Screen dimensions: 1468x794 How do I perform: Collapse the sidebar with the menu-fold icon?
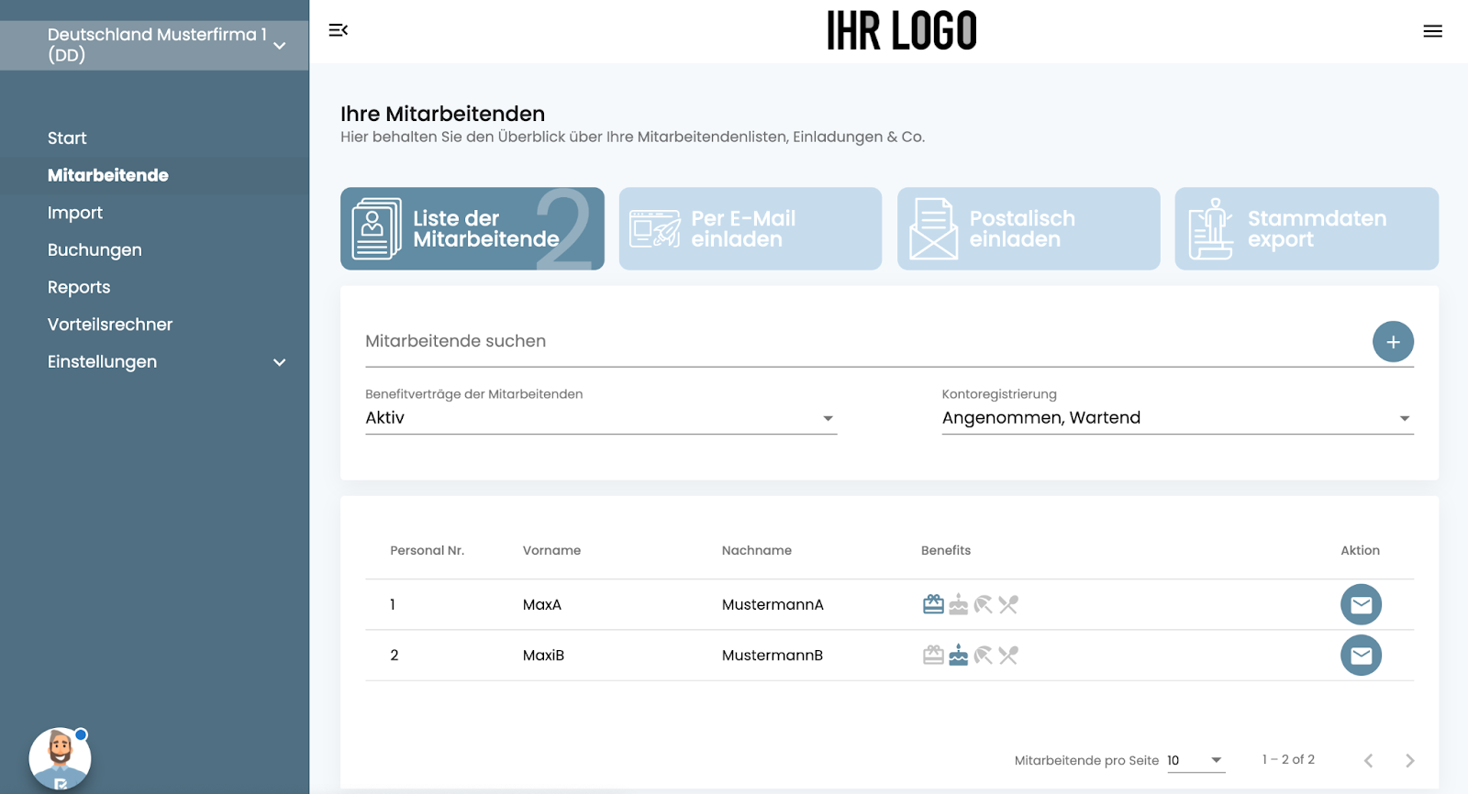point(339,30)
